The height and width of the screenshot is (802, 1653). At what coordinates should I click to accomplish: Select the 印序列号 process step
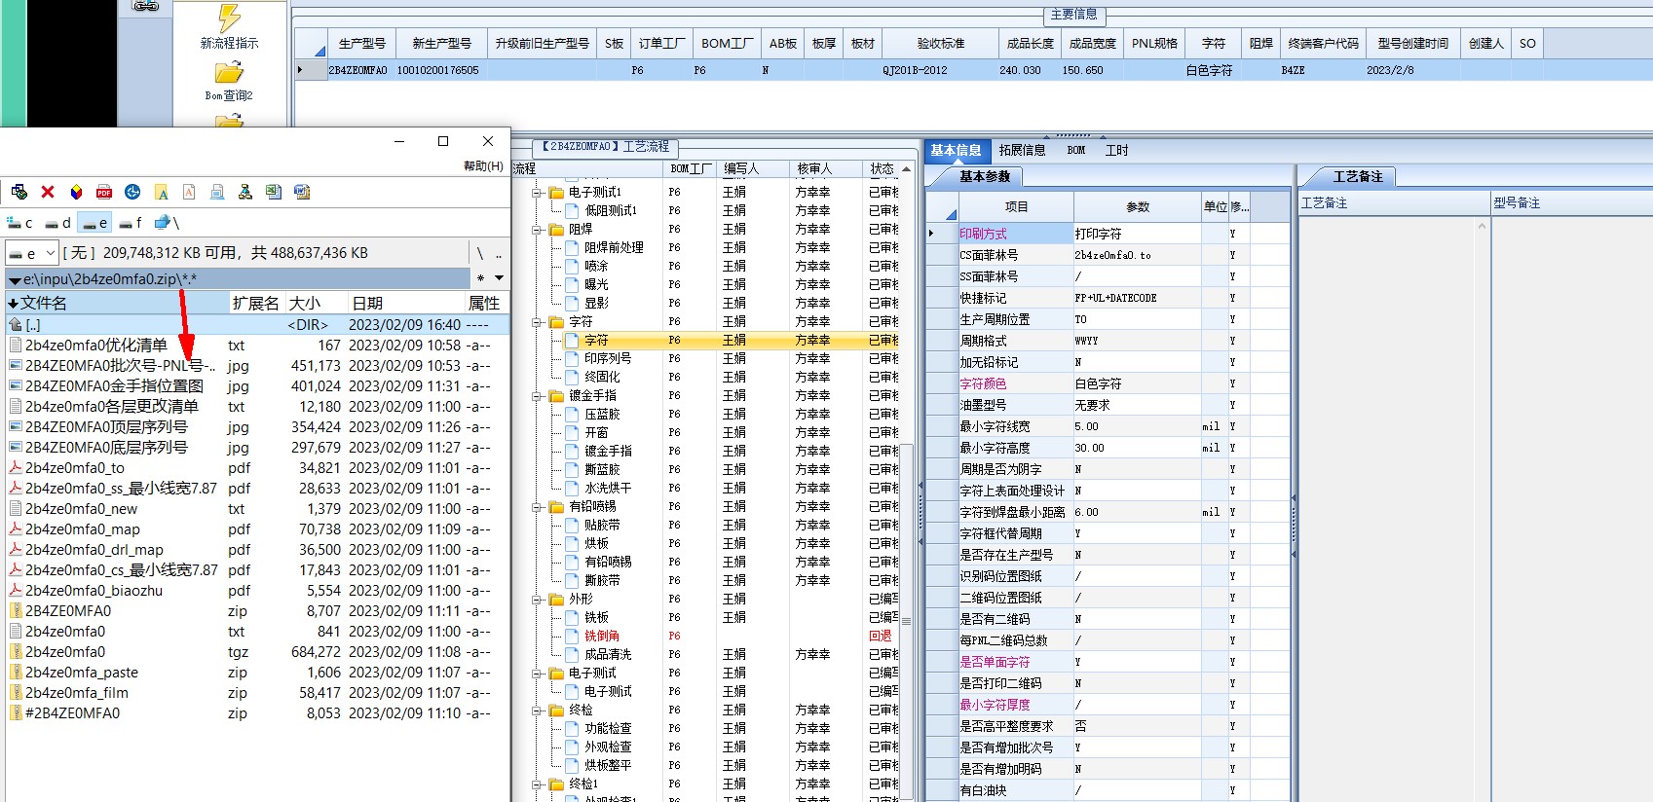click(x=608, y=358)
